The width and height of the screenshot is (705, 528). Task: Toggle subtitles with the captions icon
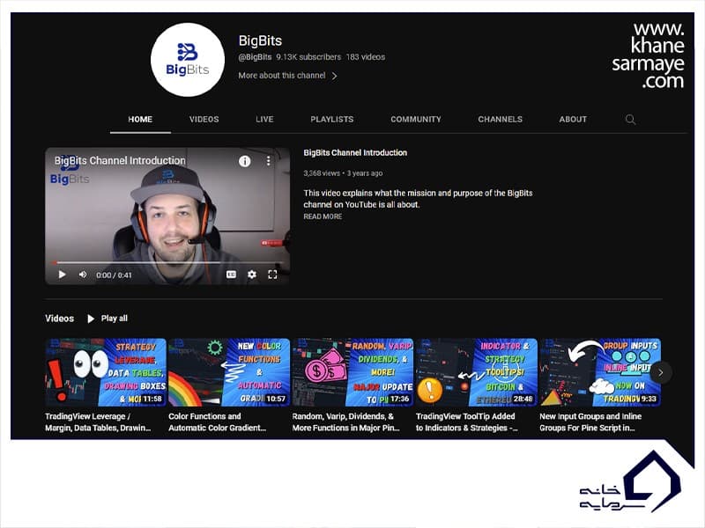231,275
